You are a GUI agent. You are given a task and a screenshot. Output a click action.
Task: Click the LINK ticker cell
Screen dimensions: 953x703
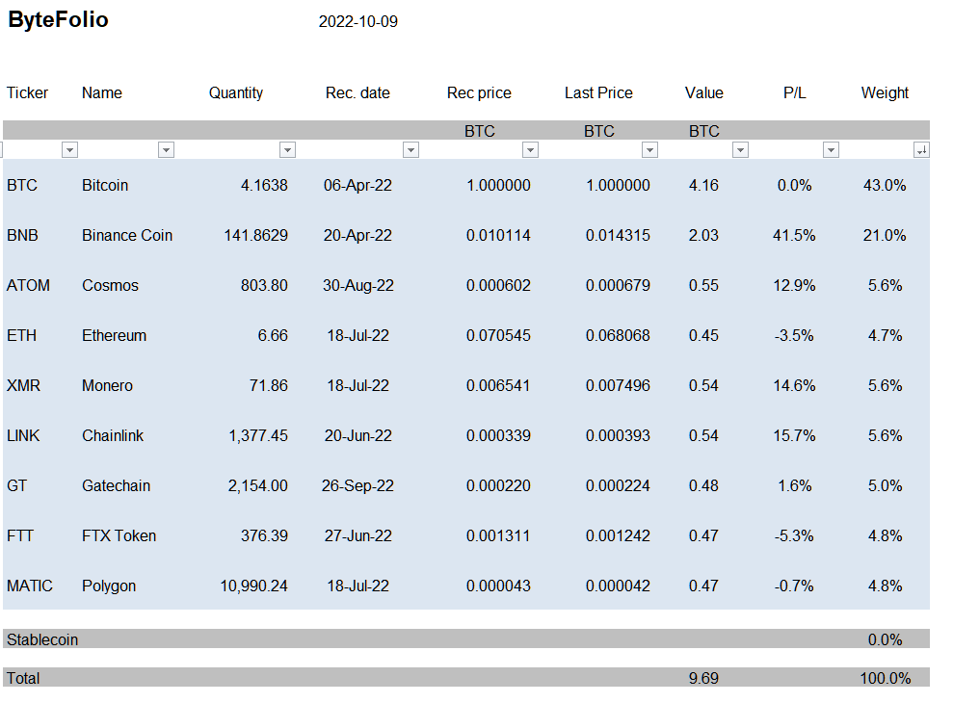(23, 435)
